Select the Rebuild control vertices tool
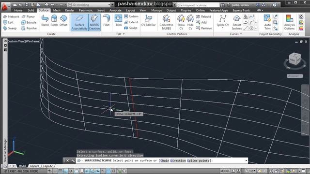 203,16
